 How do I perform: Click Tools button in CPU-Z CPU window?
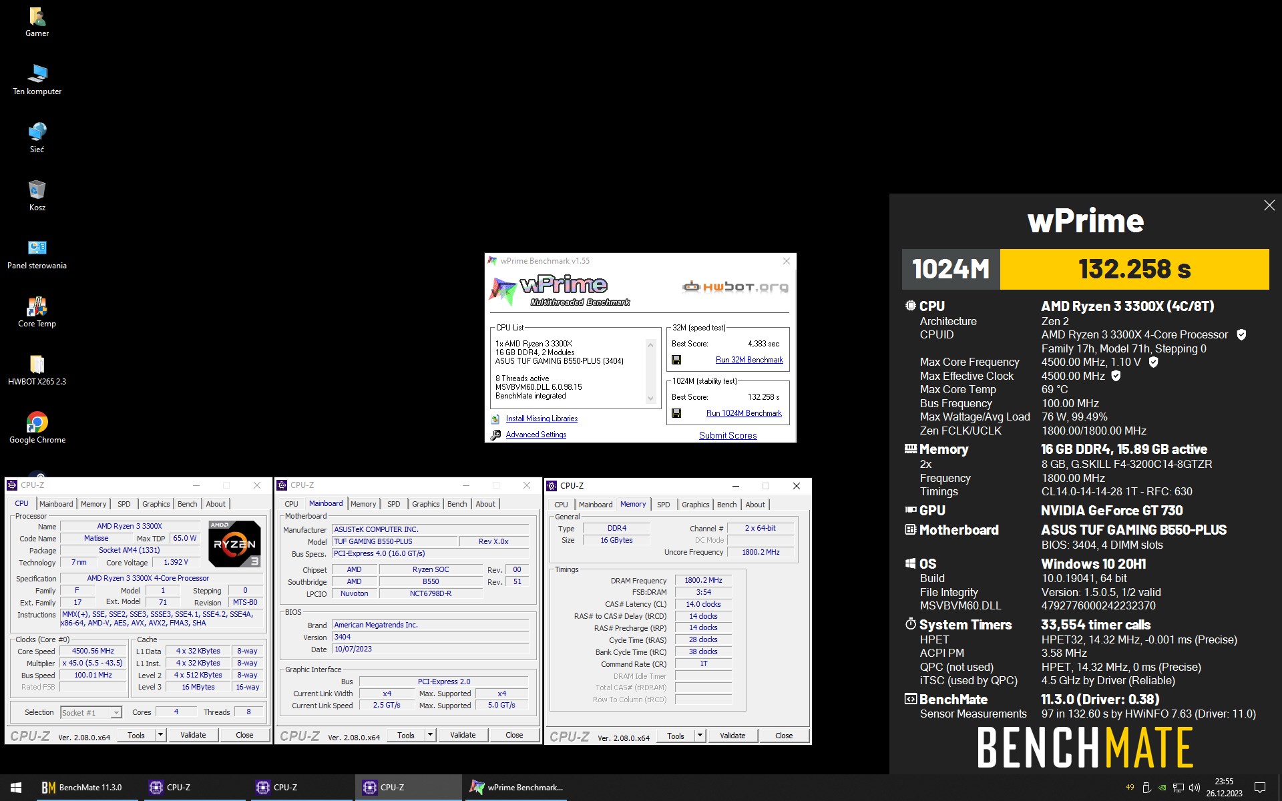(136, 735)
